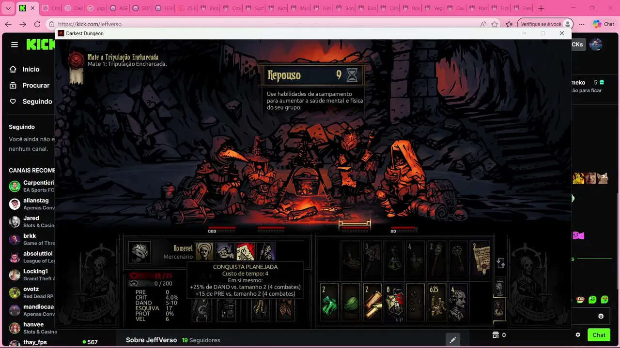Open brkk recommended channel

tap(32, 240)
